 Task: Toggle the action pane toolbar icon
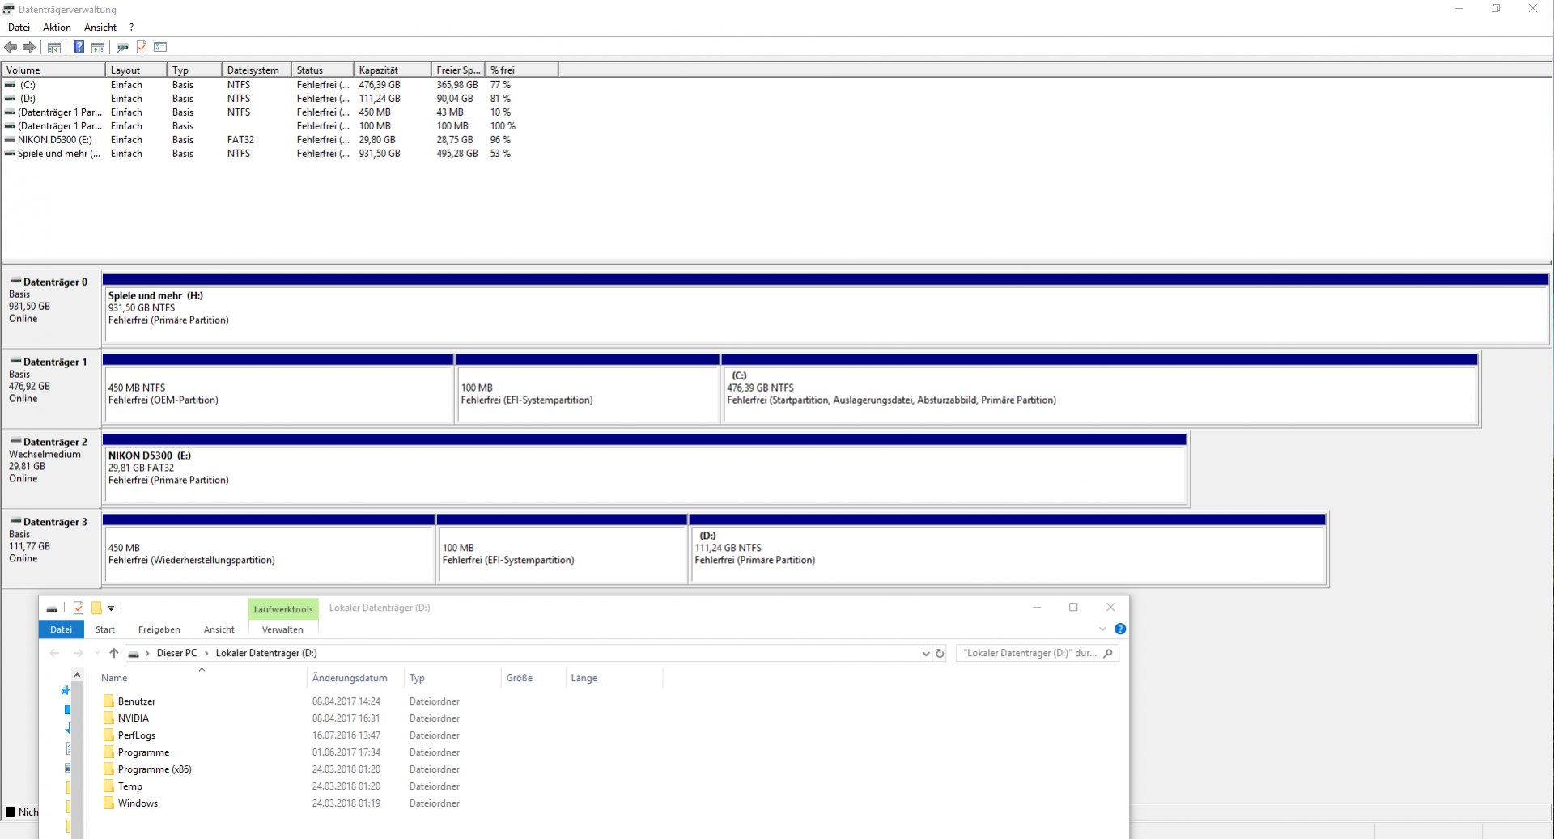pyautogui.click(x=98, y=47)
